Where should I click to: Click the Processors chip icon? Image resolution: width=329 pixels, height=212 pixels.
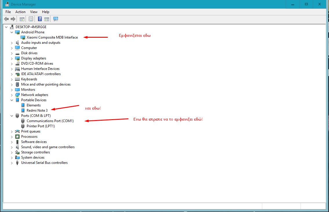click(x=17, y=137)
